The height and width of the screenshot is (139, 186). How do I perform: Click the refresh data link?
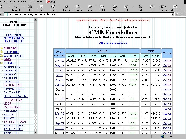(113, 43)
